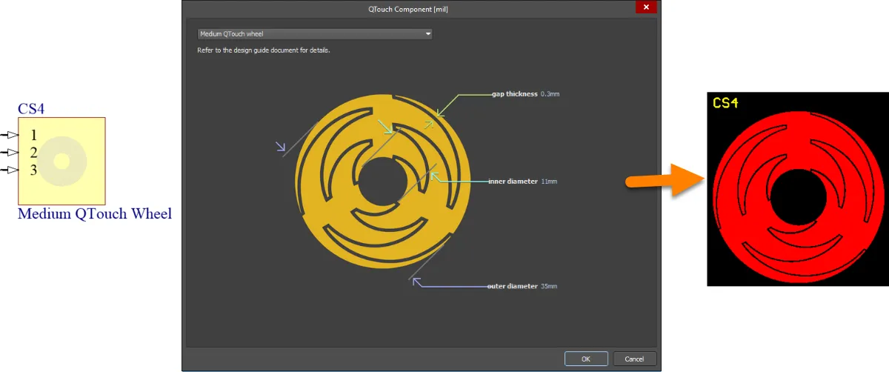Click pin 1 of schematic symbol
This screenshot has width=889, height=372.
[11, 135]
